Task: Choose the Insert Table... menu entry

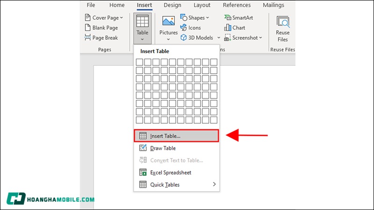Action: pyautogui.click(x=176, y=136)
